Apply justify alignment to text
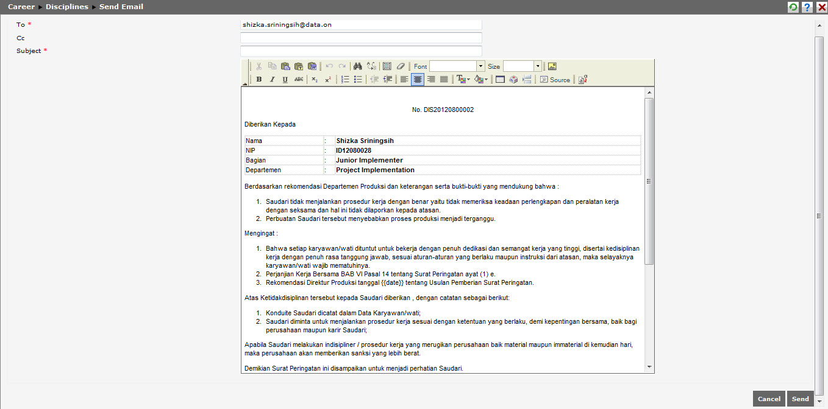The width and height of the screenshot is (828, 409). (x=444, y=80)
